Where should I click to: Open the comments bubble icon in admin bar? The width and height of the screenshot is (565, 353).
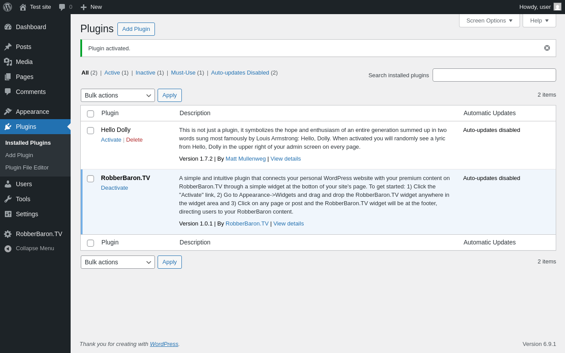(x=62, y=7)
